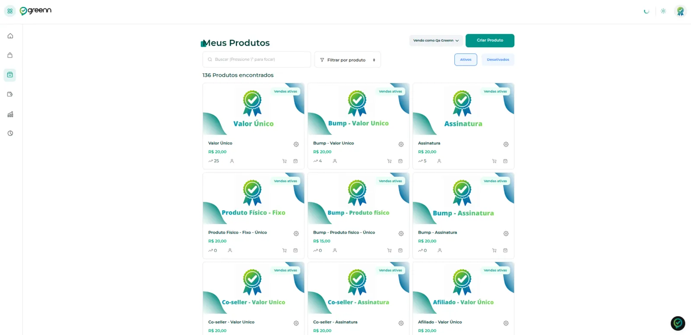Open gear on Bump - Produto físico card
Viewport: 691px width, 335px height.
[x=401, y=234]
